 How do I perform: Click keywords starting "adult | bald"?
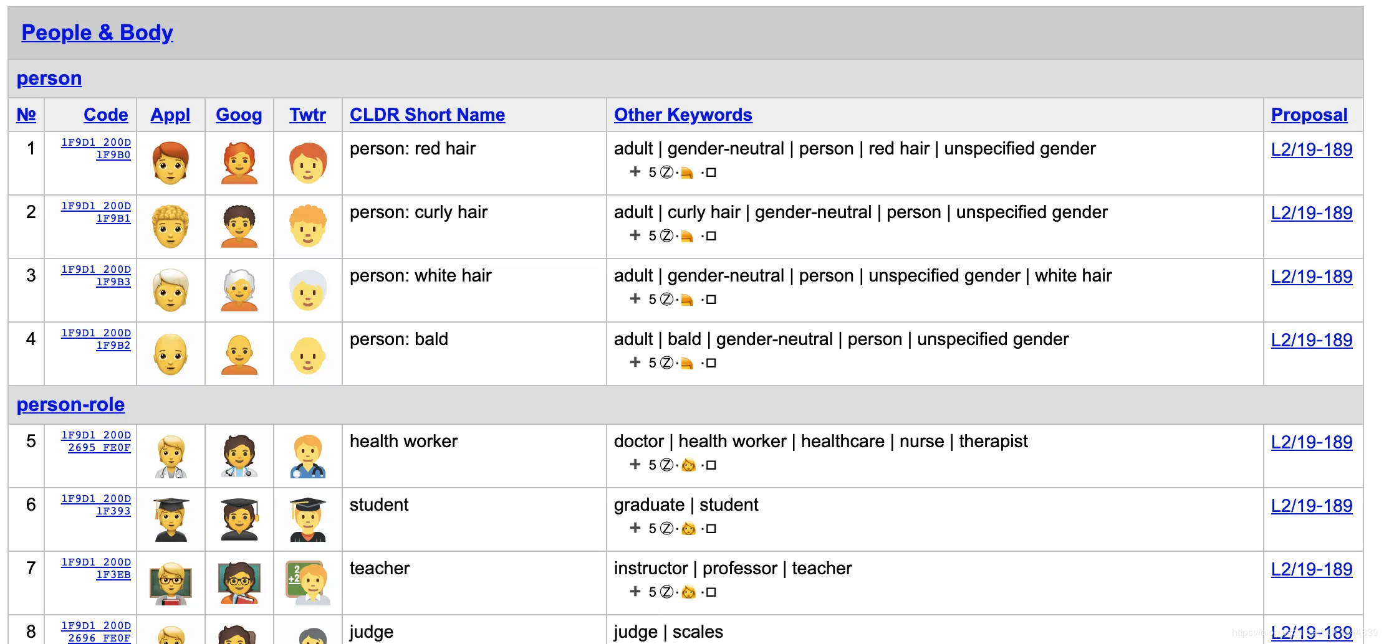pyautogui.click(x=842, y=339)
